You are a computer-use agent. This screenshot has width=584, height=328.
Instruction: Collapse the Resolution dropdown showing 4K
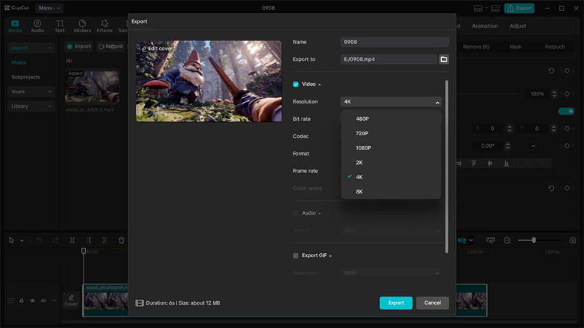point(391,102)
